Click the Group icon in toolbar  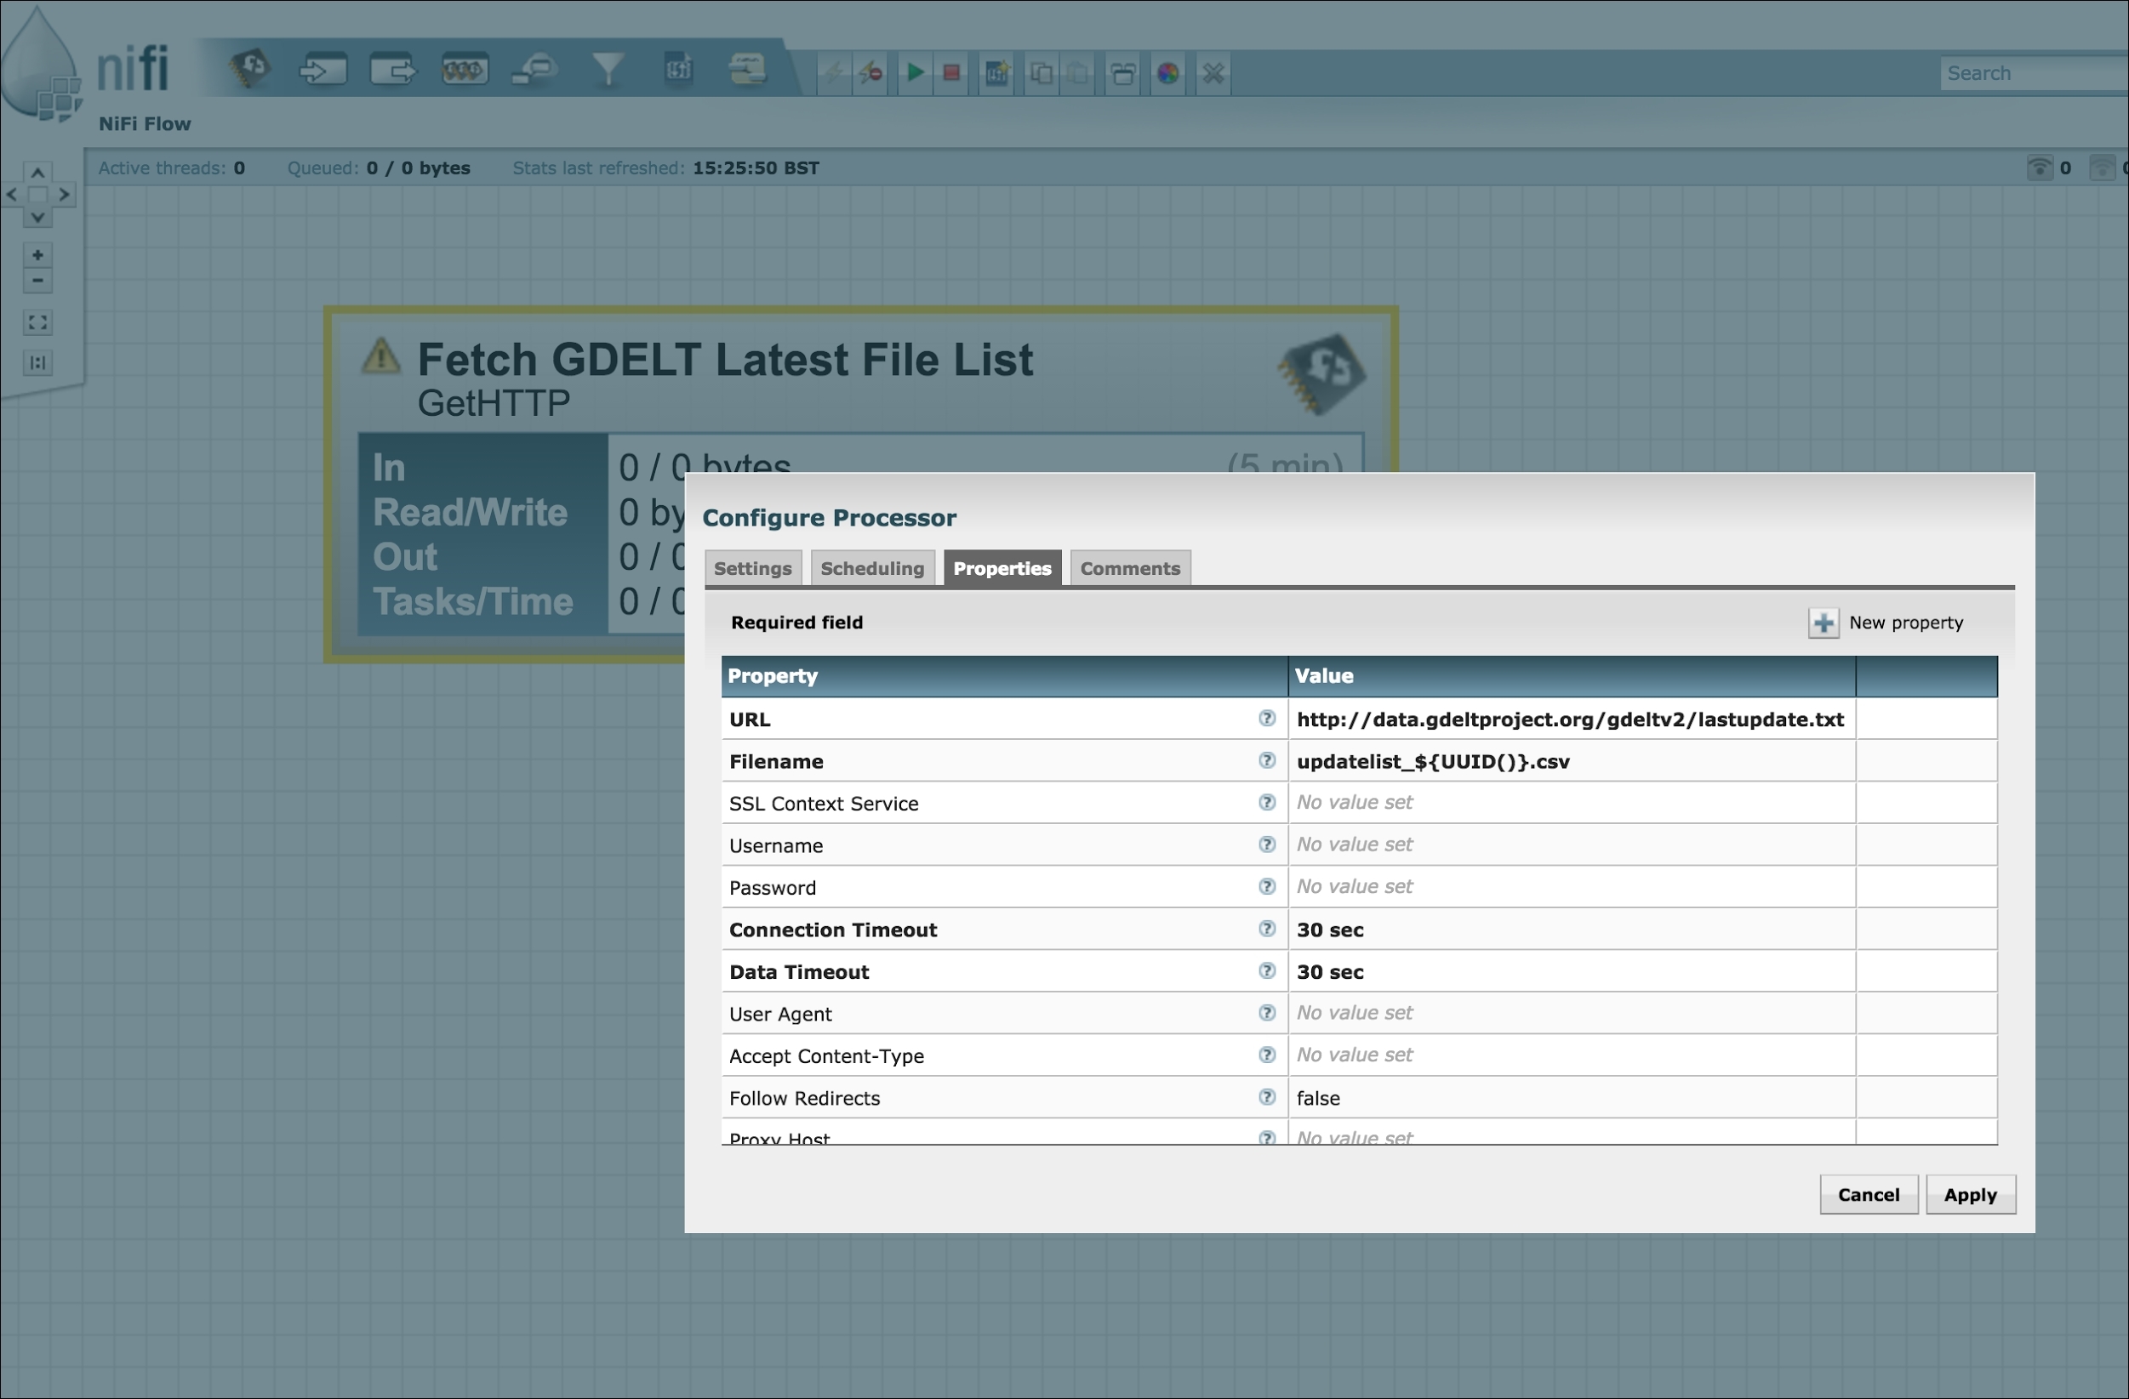(1123, 72)
